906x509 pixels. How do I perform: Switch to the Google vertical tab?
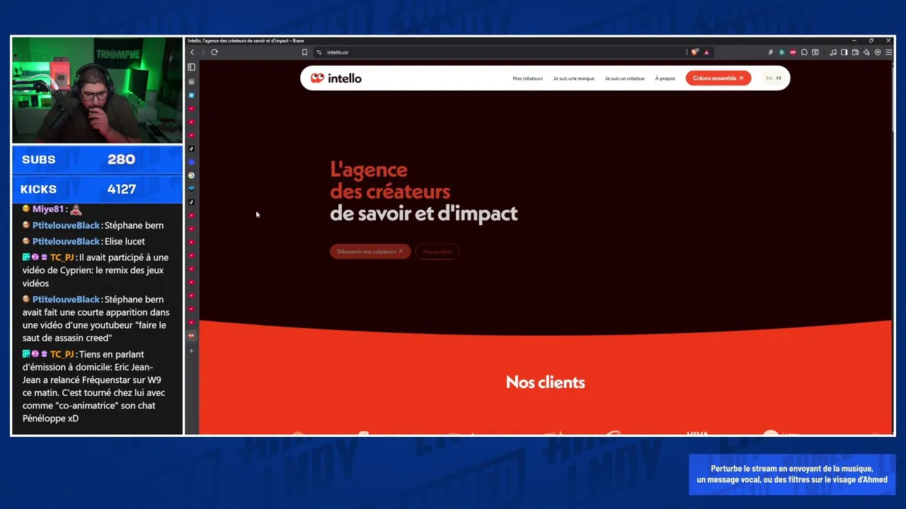click(x=191, y=175)
